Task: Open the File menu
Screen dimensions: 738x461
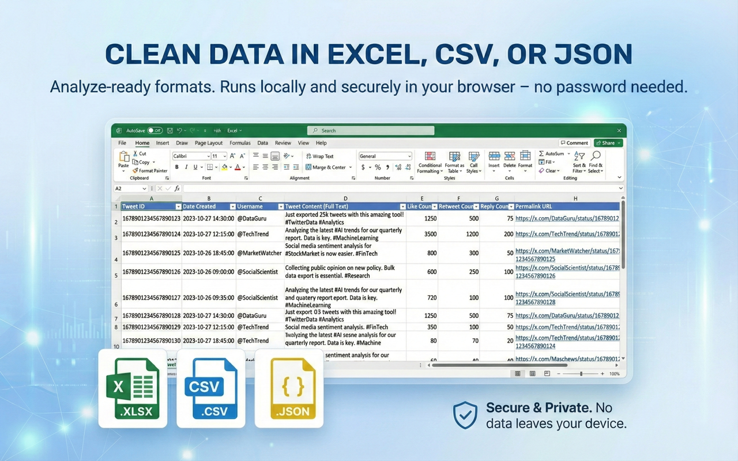Action: tap(122, 143)
